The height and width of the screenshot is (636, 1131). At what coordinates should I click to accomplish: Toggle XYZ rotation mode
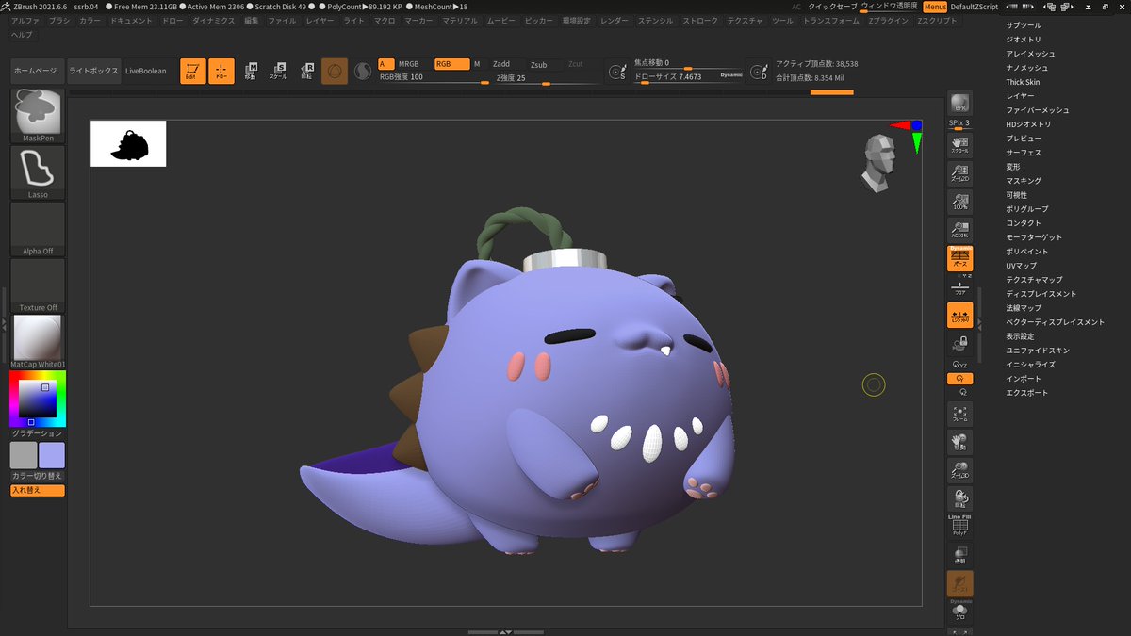tap(959, 365)
